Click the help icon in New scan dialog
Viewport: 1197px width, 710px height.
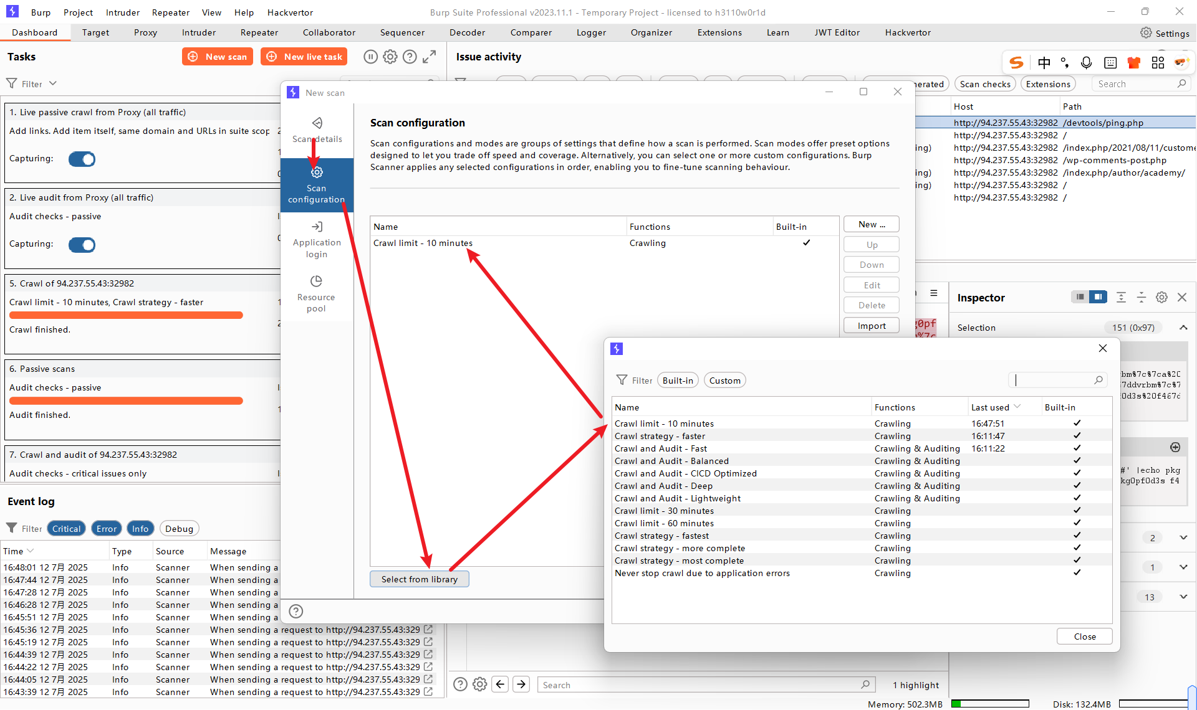tap(296, 611)
